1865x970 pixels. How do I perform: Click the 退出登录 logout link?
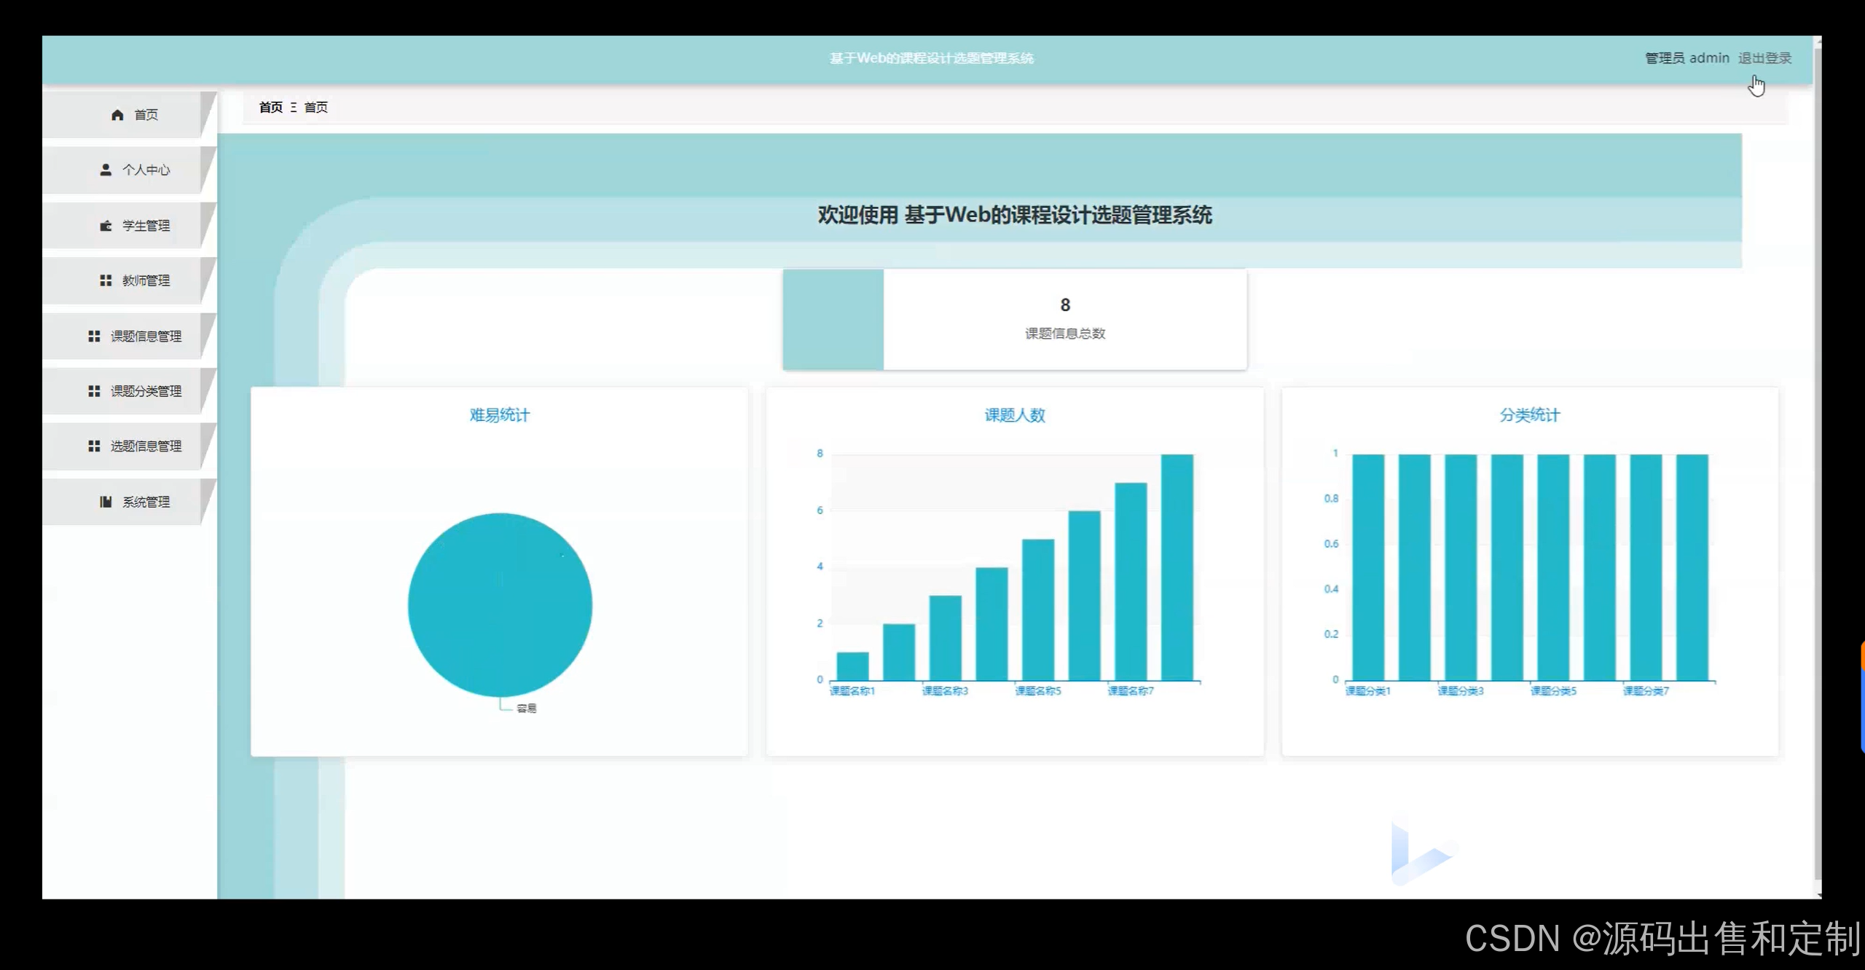(1764, 58)
